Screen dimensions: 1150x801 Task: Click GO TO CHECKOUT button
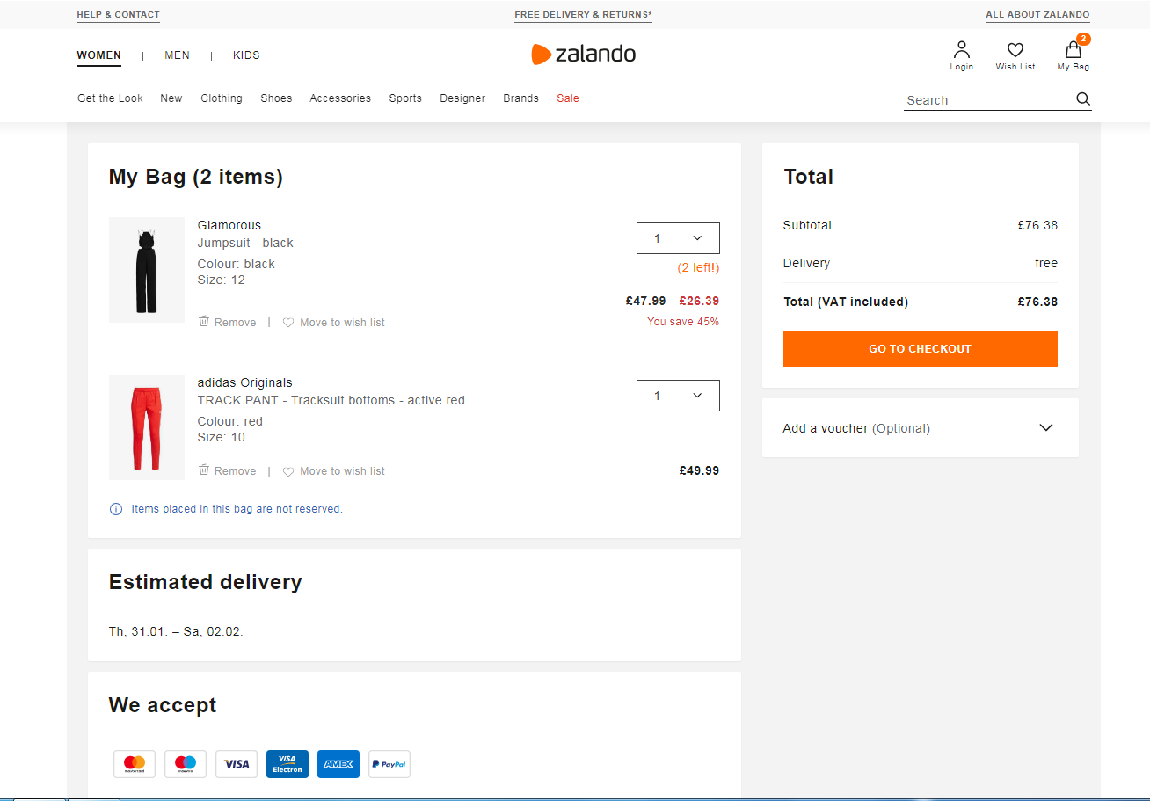pyautogui.click(x=920, y=349)
